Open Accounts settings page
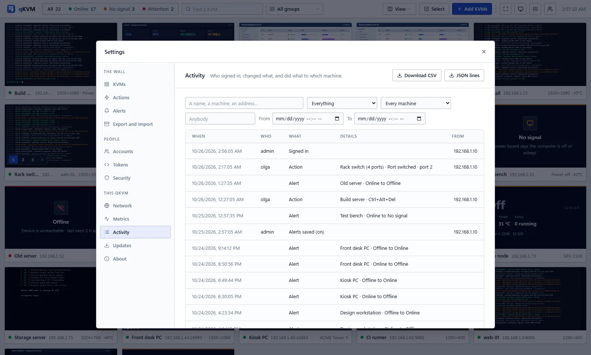The height and width of the screenshot is (355, 591). tap(135, 151)
